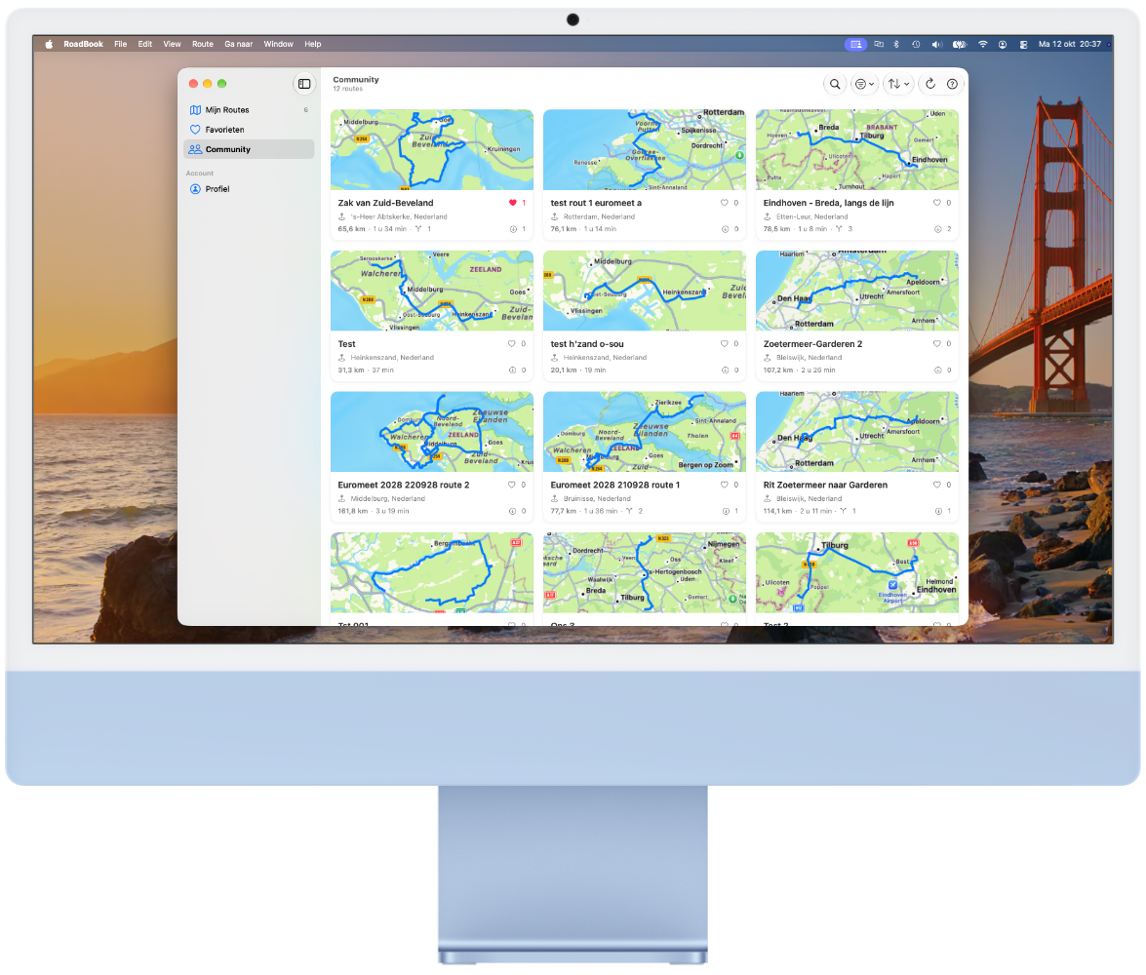Go to Favorieten in the sidebar
The height and width of the screenshot is (975, 1146).
[249, 130]
